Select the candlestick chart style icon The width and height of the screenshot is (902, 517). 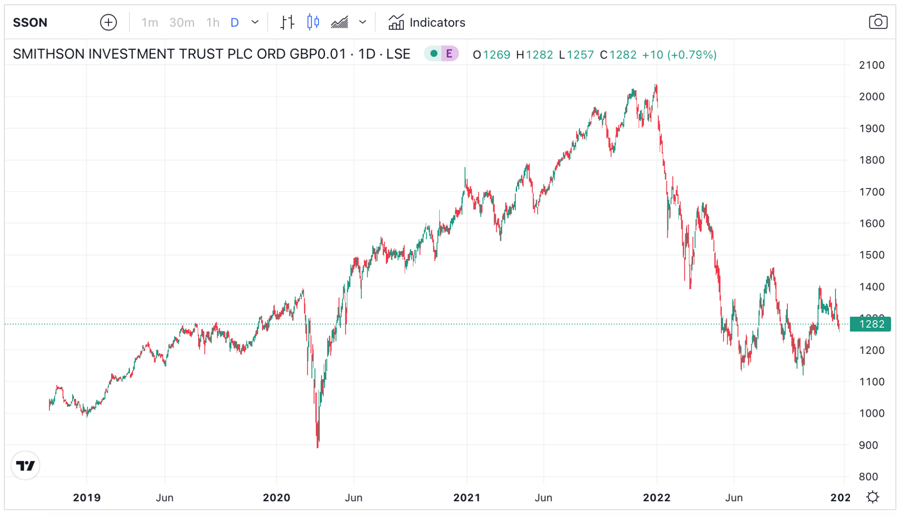(314, 22)
